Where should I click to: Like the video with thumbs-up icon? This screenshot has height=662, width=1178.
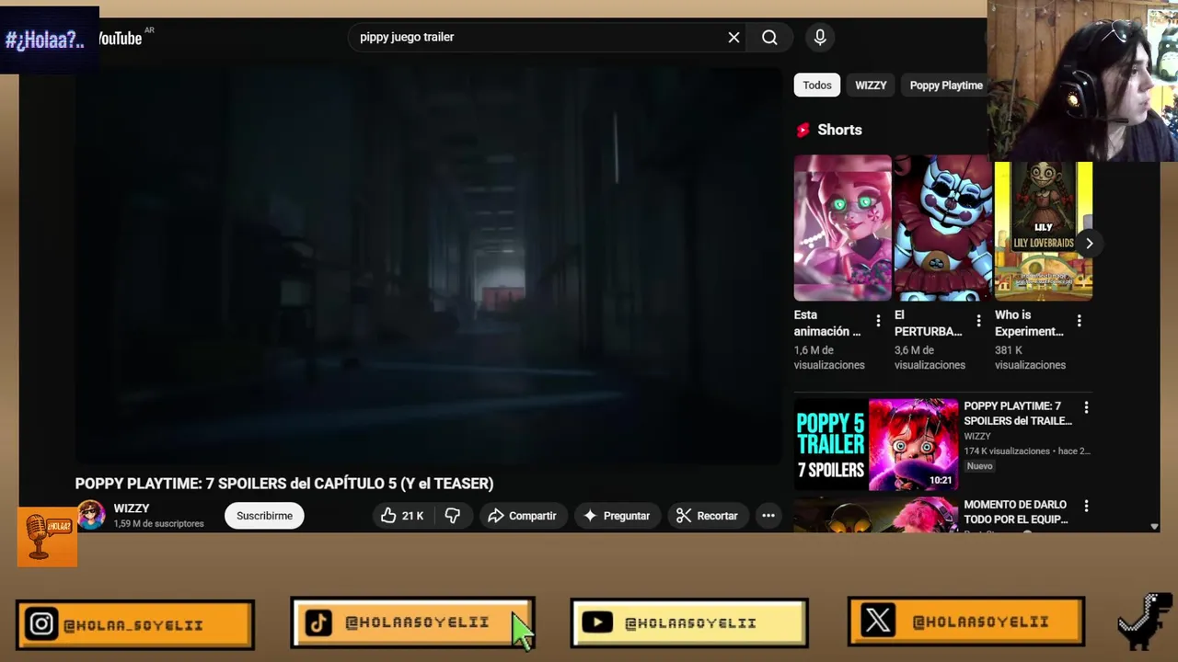coord(403,516)
